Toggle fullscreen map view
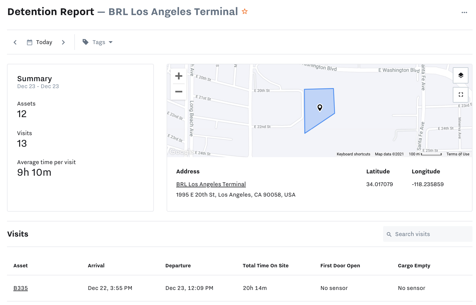The height and width of the screenshot is (305, 476). [461, 95]
